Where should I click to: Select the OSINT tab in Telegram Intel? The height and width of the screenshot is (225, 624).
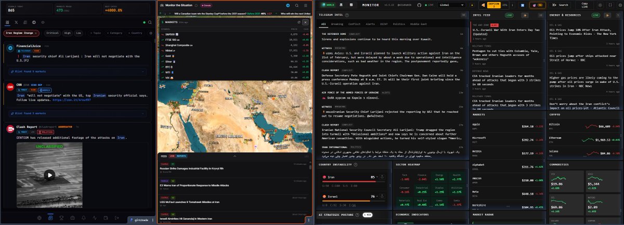click(x=384, y=24)
